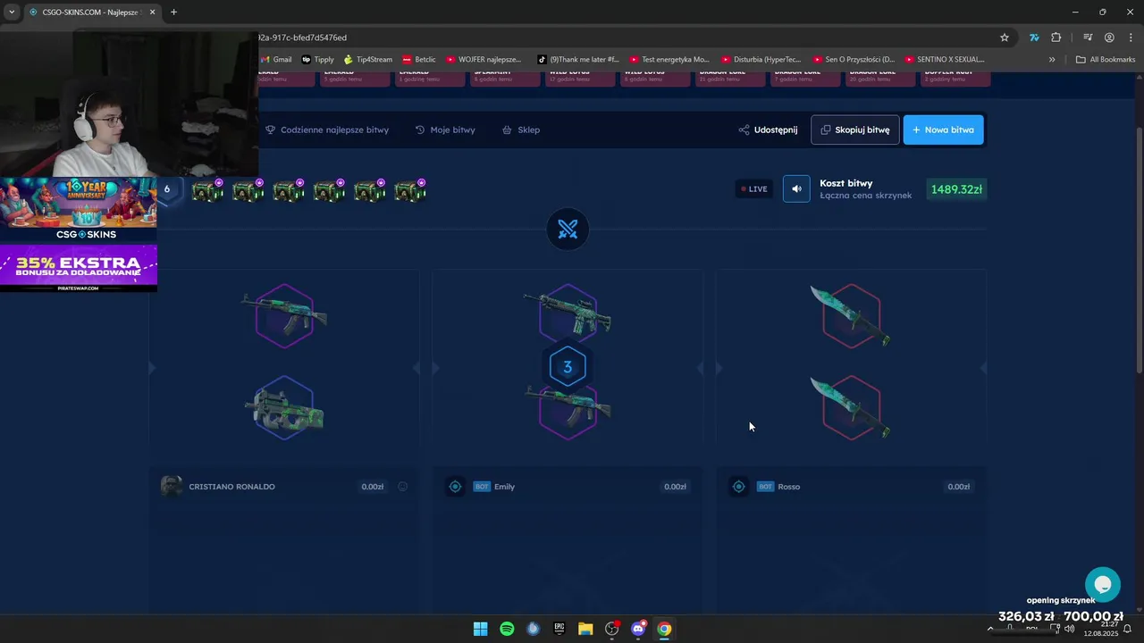Launch Epic Games from the taskbar
Image resolution: width=1144 pixels, height=643 pixels.
559,629
